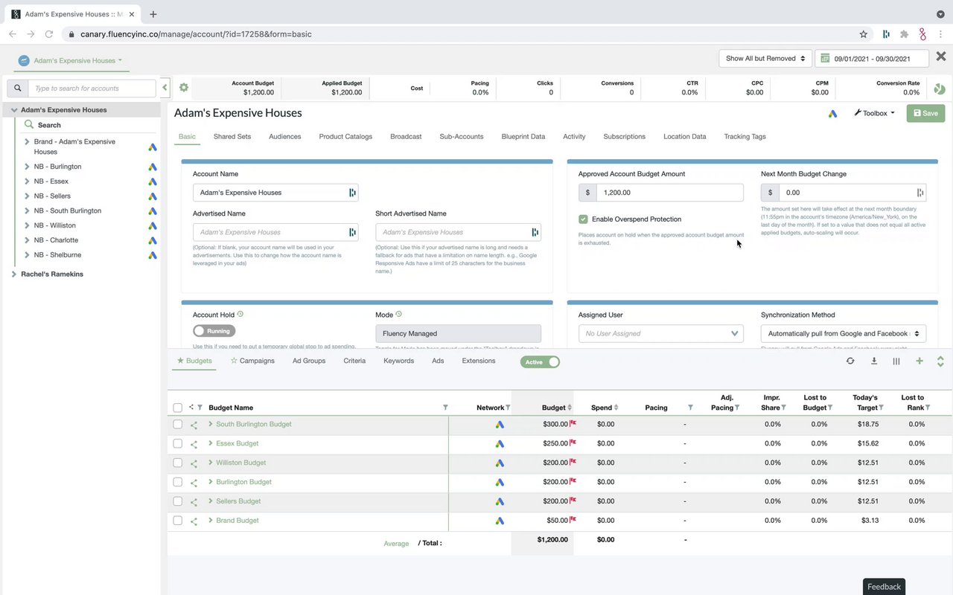The width and height of the screenshot is (953, 595).
Task: Toggle the Active filter switch
Action: tap(540, 362)
